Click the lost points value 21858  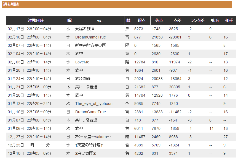[x=157, y=37]
